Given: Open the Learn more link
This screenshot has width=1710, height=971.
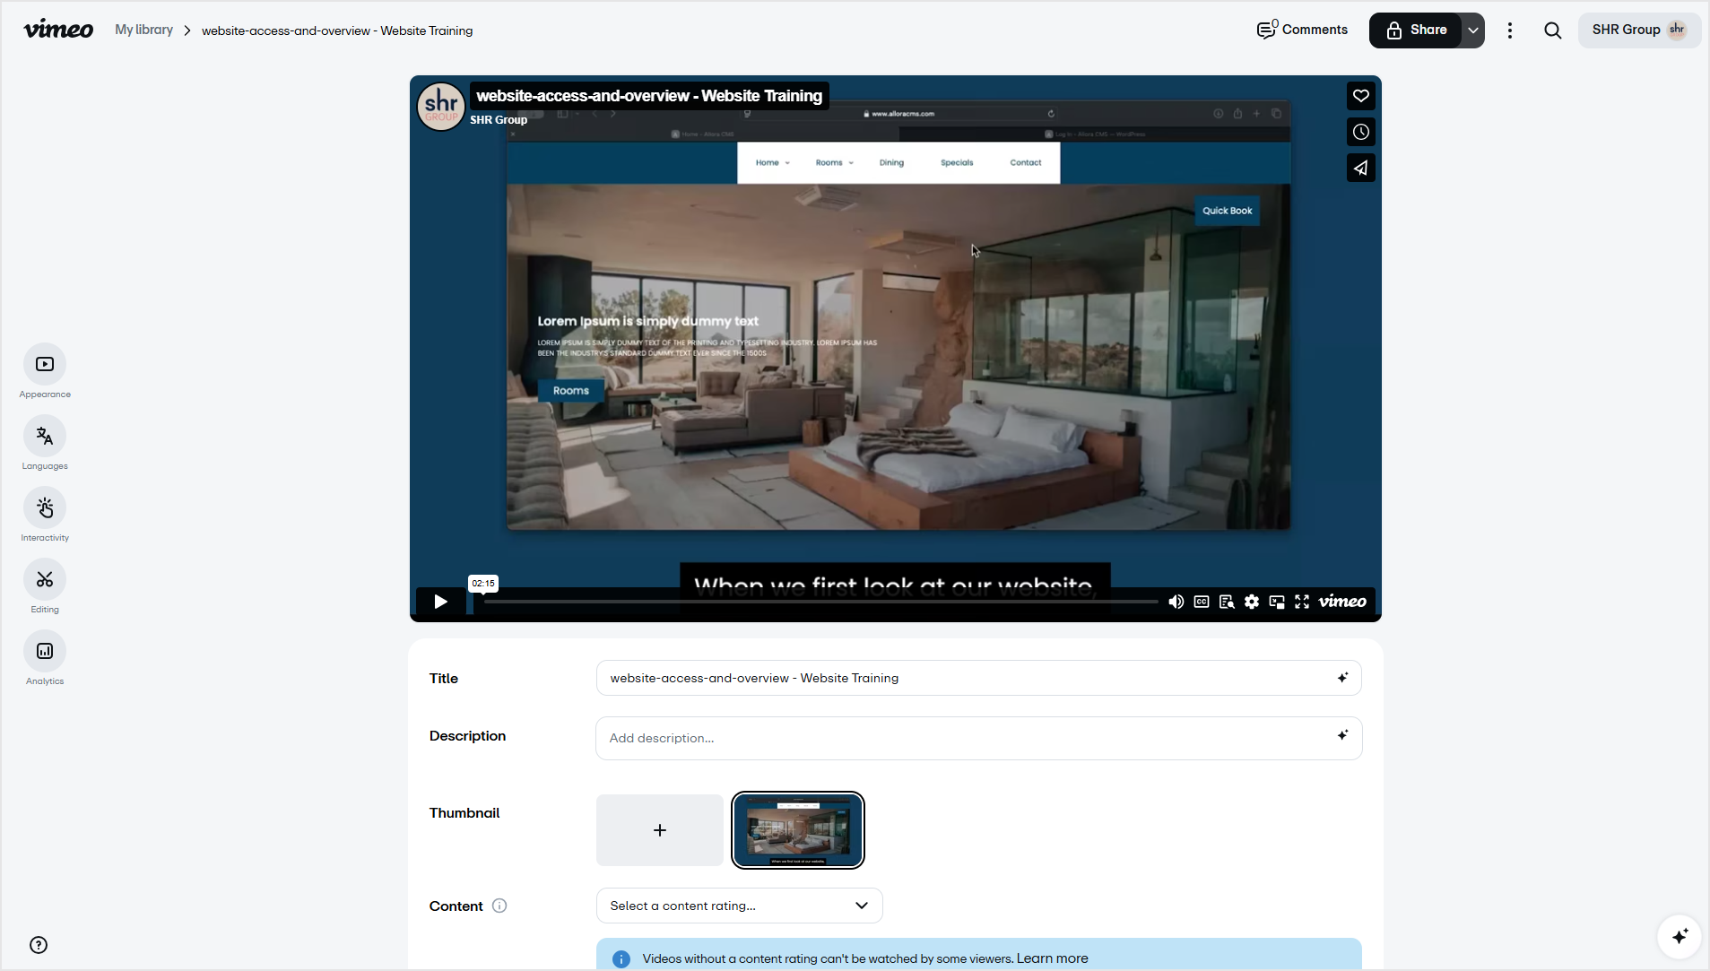Looking at the screenshot, I should pyautogui.click(x=1052, y=958).
